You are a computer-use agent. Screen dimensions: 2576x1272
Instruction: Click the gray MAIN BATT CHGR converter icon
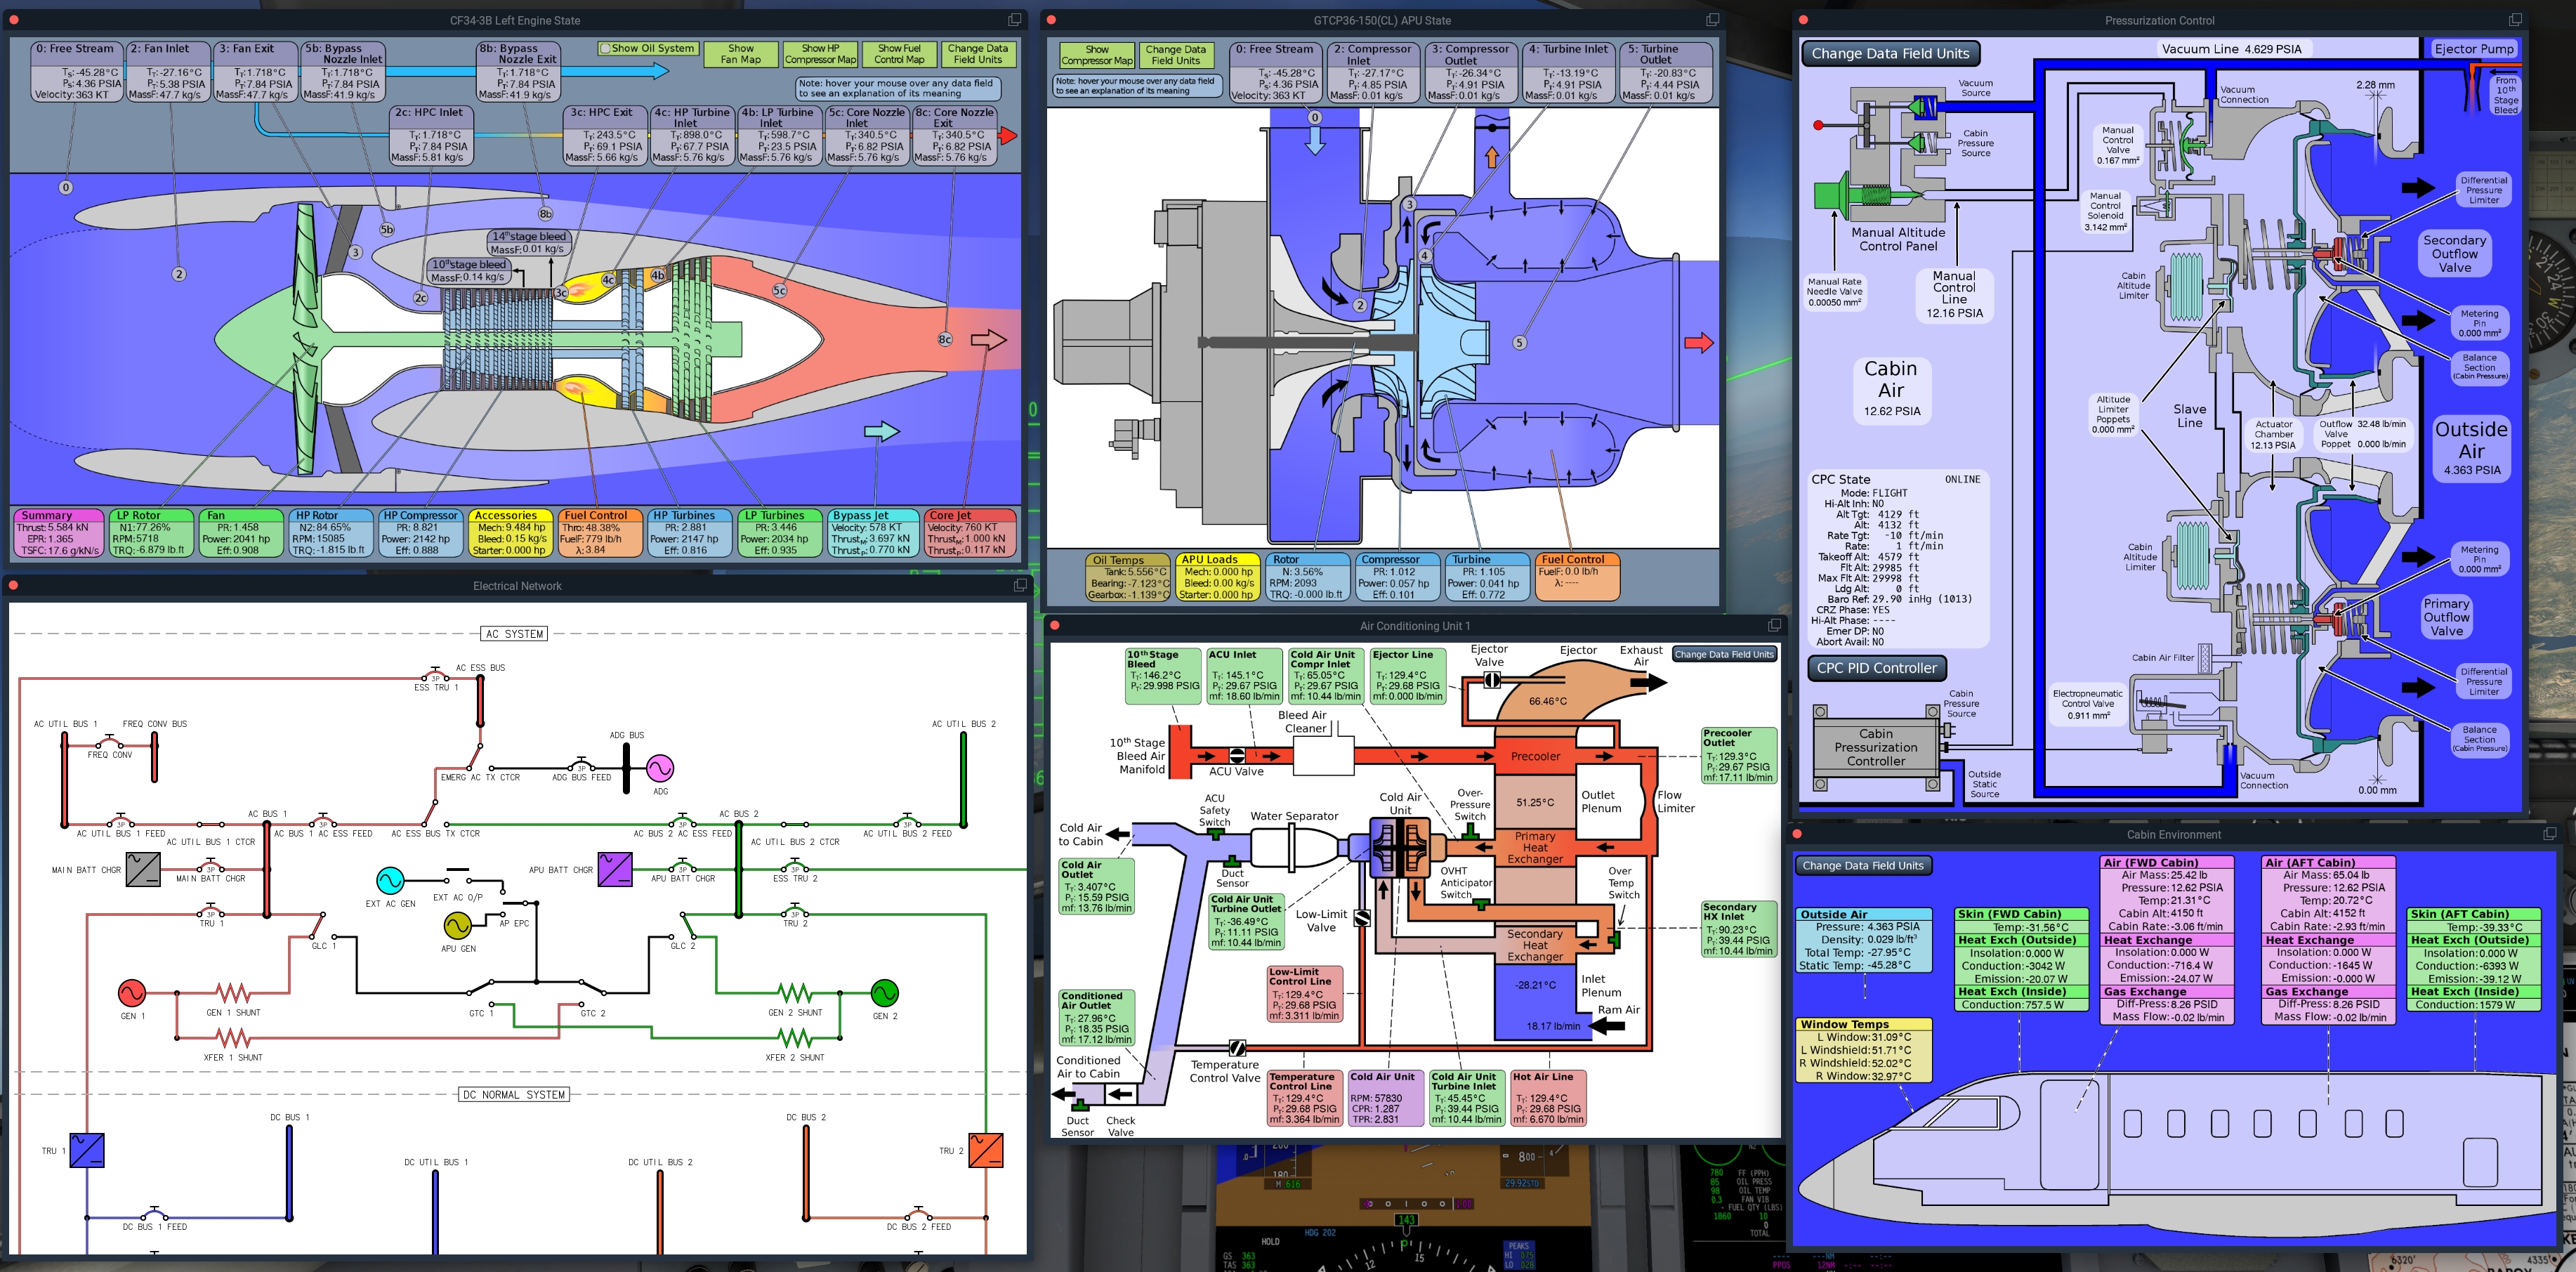(143, 869)
